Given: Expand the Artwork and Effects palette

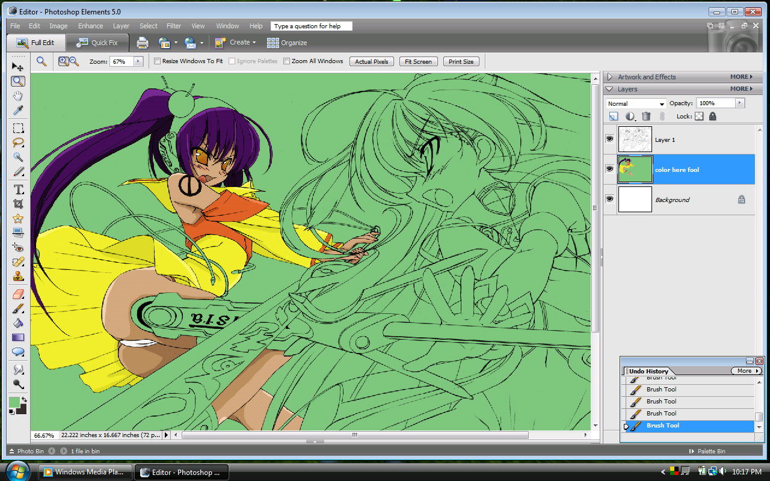Looking at the screenshot, I should (610, 77).
